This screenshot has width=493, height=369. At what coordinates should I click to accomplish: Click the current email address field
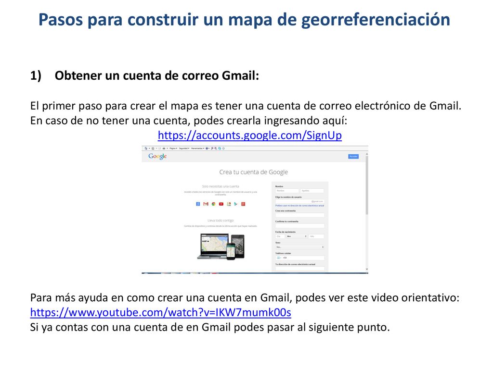coord(299,269)
